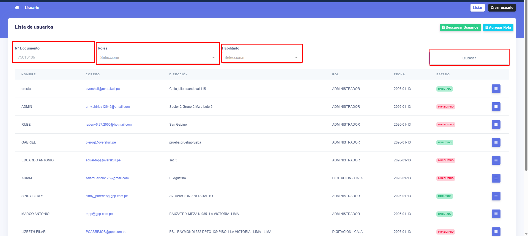Click the home icon in breadcrumb

pyautogui.click(x=17, y=8)
